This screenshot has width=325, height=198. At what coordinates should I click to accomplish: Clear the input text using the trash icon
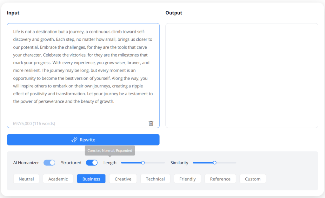tap(151, 123)
